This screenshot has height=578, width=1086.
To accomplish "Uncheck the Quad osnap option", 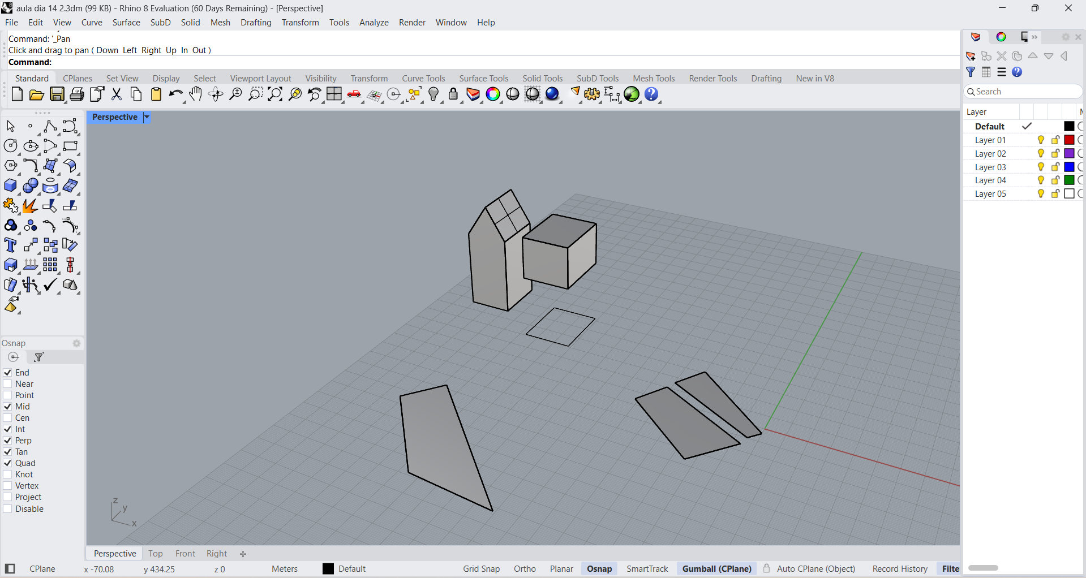I will tap(8, 463).
